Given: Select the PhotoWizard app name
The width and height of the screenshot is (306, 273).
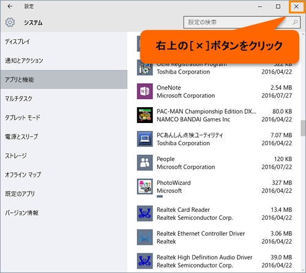Looking at the screenshot, I should (174, 183).
